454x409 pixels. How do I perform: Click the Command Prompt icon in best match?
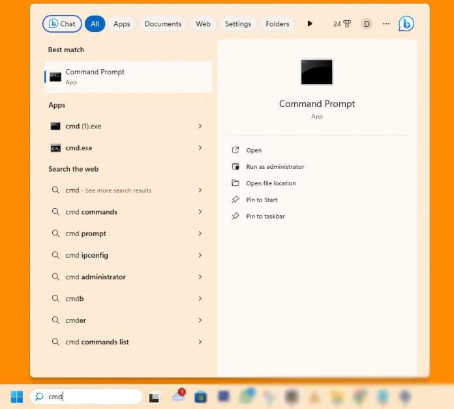tap(55, 77)
